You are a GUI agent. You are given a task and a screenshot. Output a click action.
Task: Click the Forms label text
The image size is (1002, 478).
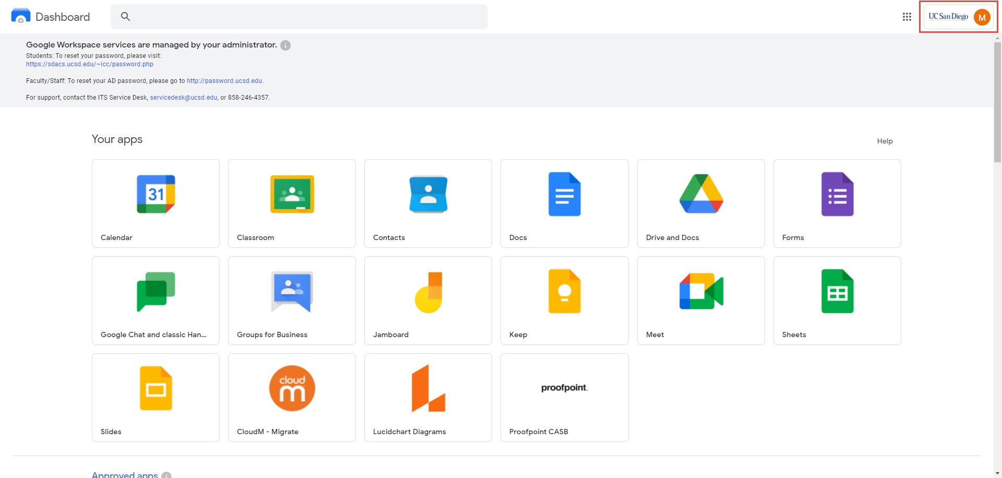793,237
